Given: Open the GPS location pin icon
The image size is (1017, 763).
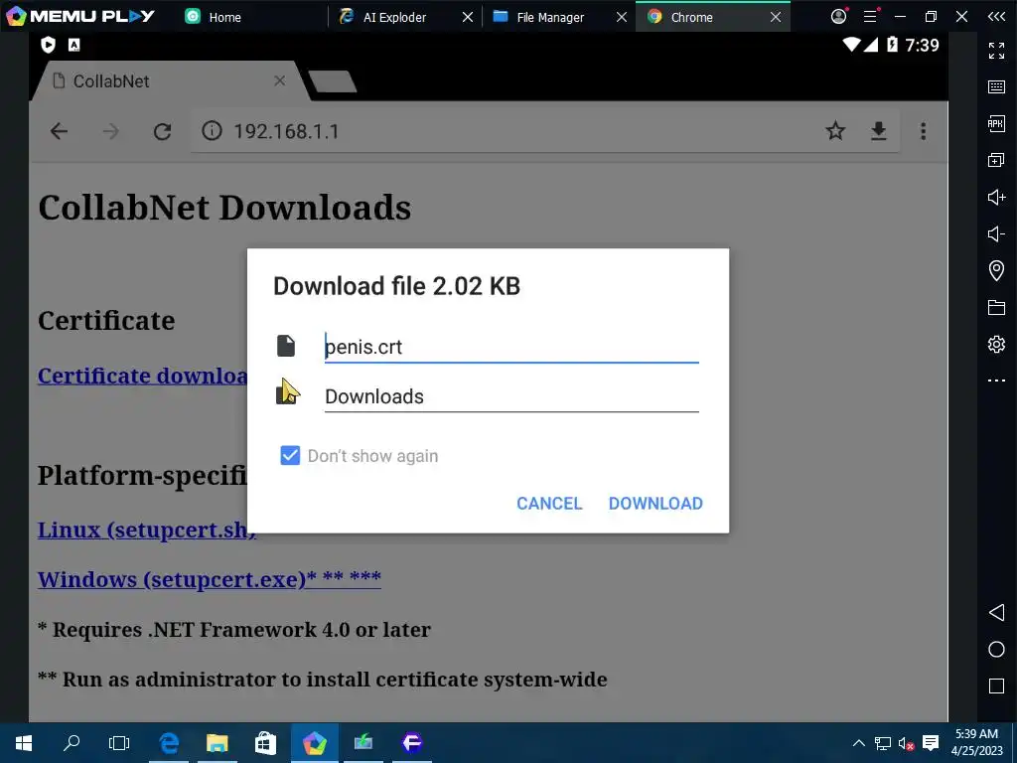Looking at the screenshot, I should (x=996, y=270).
